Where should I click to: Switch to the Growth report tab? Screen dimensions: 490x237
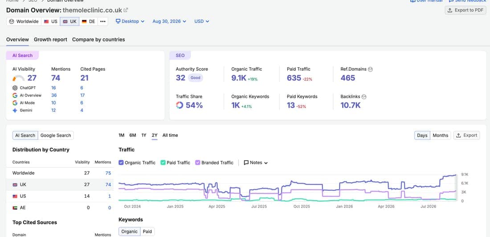(x=51, y=40)
